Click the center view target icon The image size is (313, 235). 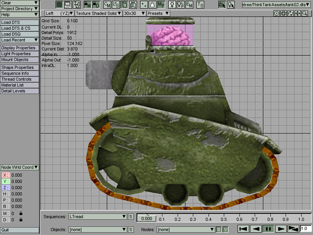pyautogui.click(x=276, y=13)
